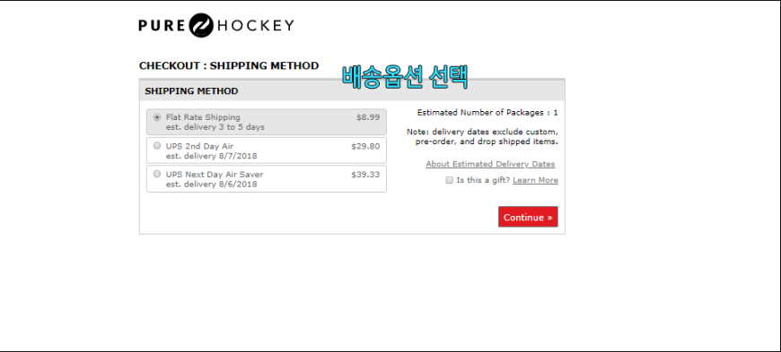Choose the UPS 2nd Day Air radio button
Image resolution: width=781 pixels, height=352 pixels.
pos(157,146)
